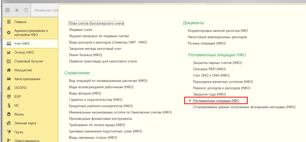Open Регламентные операции НФО link
306x142 pixels.
pyautogui.click(x=220, y=101)
